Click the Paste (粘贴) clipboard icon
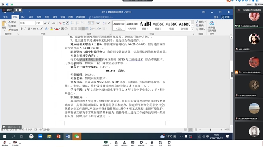The image size is (263, 147). point(4,23)
